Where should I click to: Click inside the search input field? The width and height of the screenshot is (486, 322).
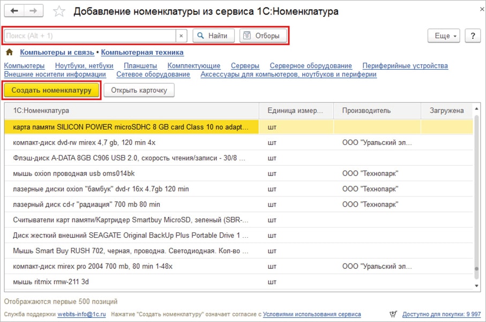89,36
